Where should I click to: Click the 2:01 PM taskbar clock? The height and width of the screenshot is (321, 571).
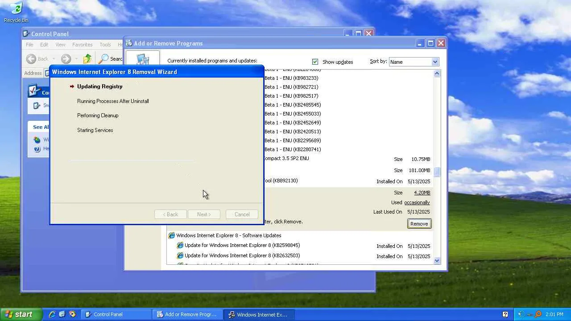pos(554,314)
